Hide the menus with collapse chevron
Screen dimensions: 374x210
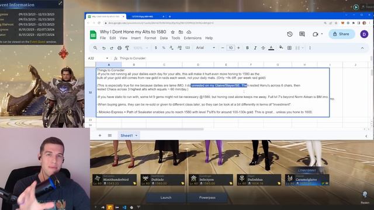(362, 48)
